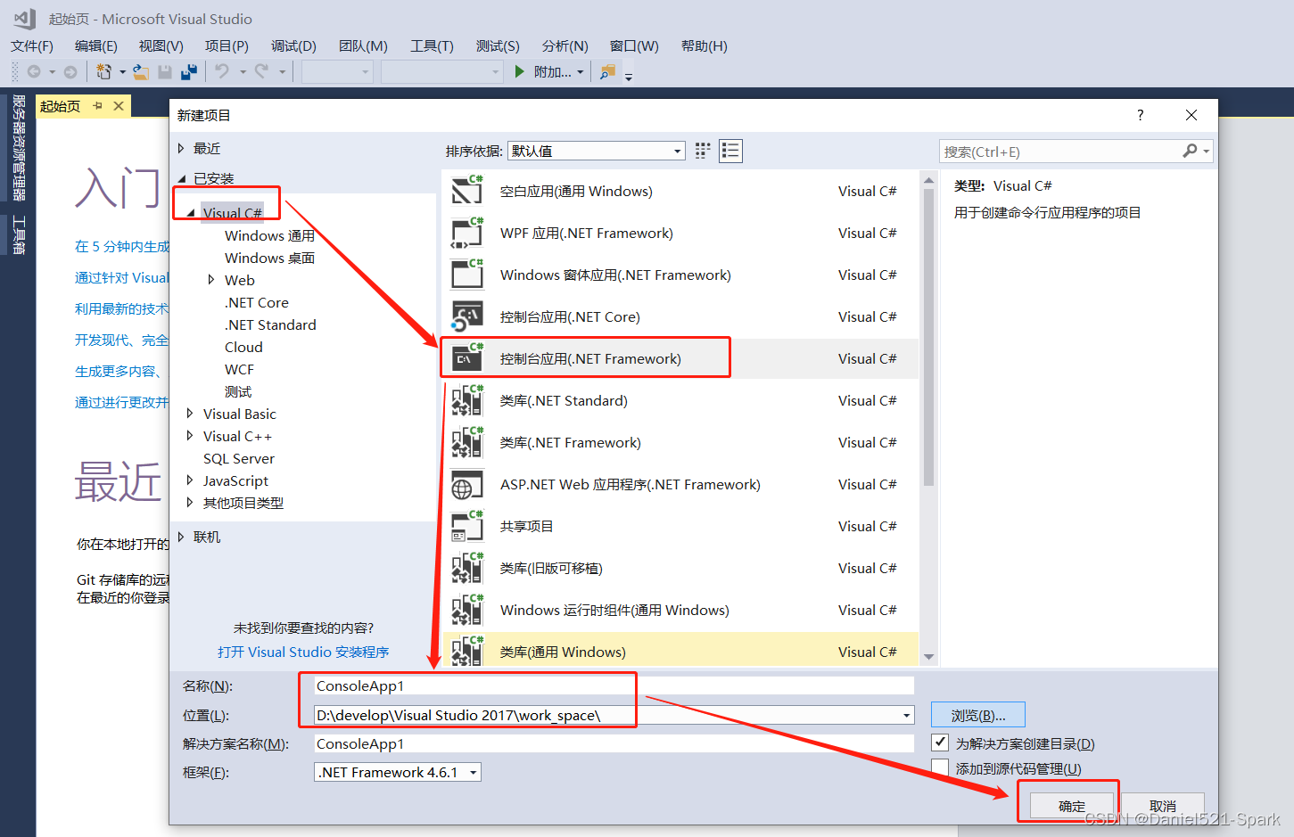
Task: Click the 确定 button
Action: (1072, 806)
